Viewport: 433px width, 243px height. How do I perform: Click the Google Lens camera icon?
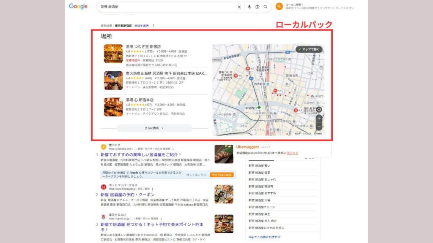[x=257, y=7]
